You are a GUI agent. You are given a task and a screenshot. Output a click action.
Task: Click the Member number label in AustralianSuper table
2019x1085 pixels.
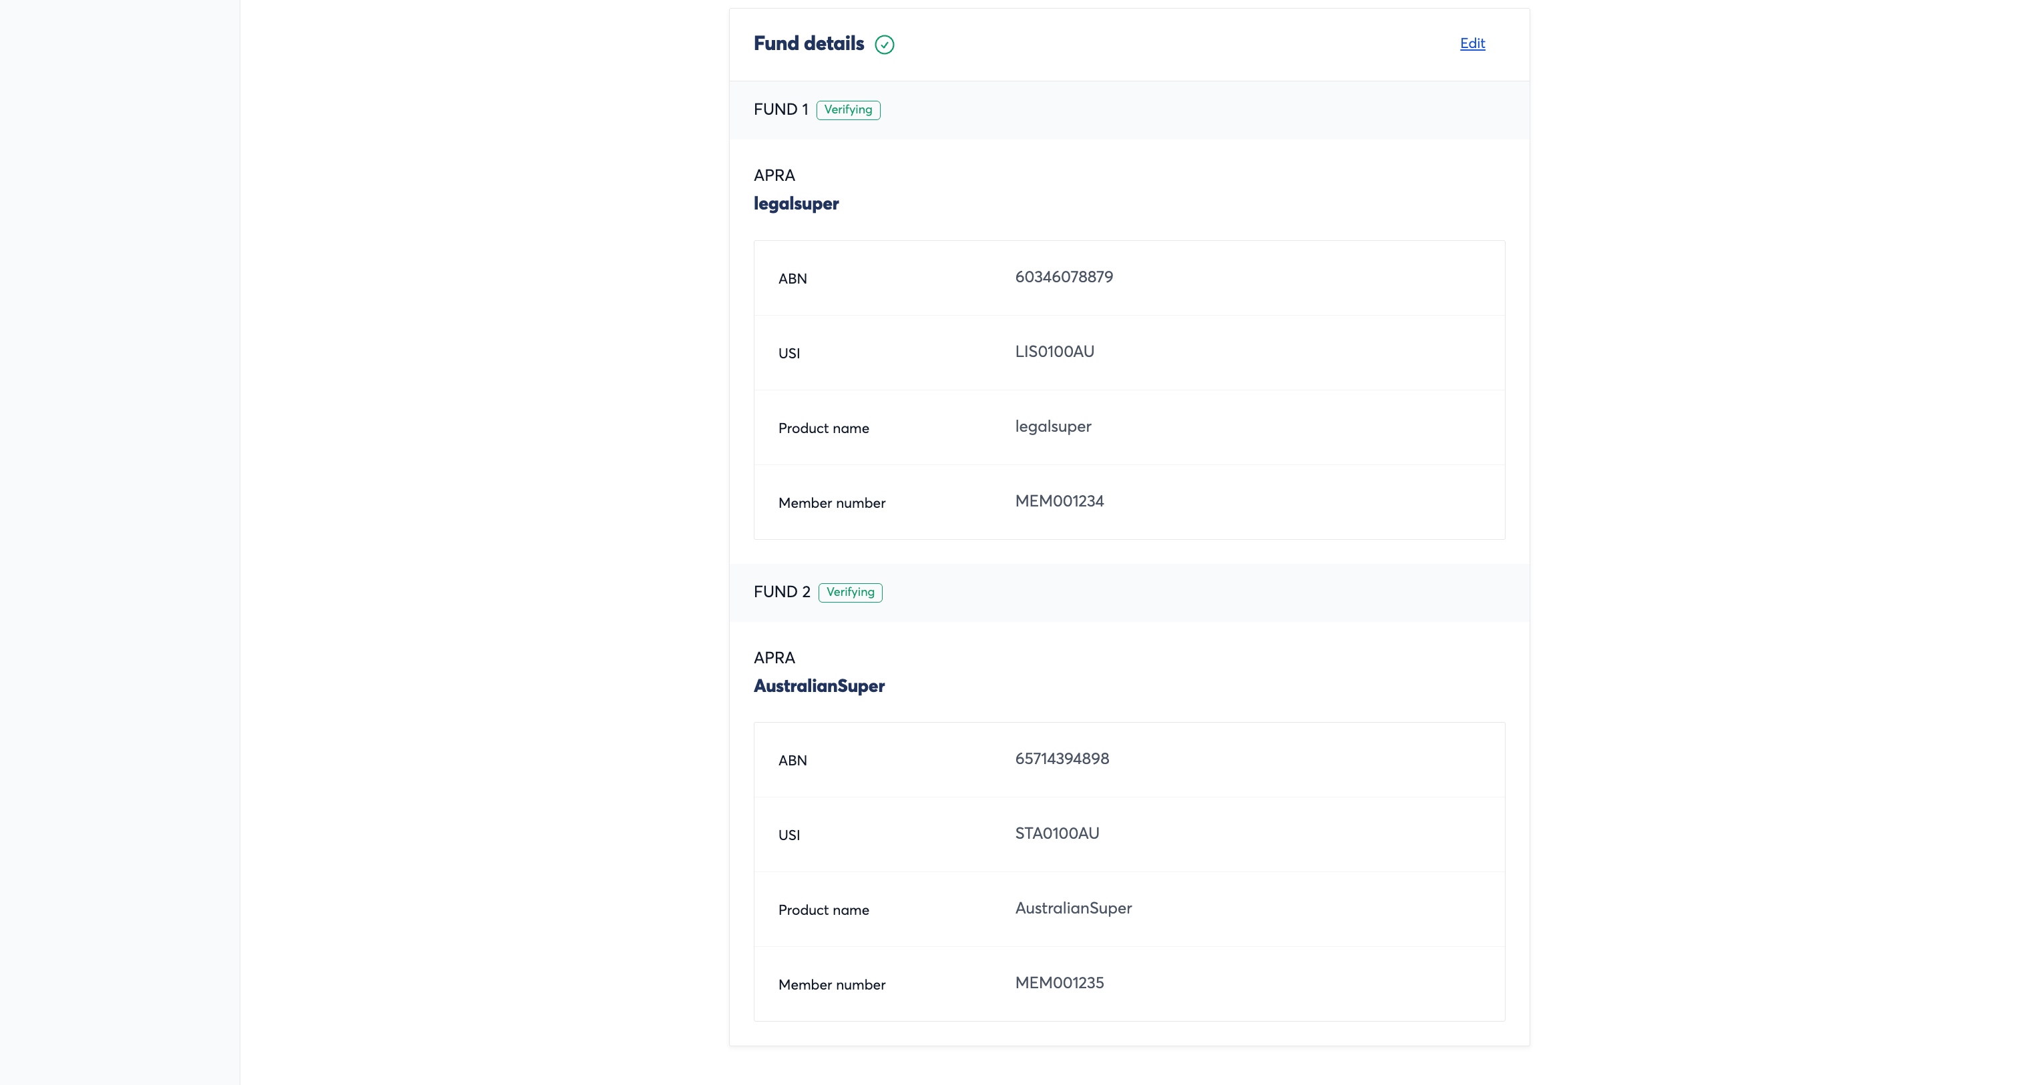tap(832, 985)
